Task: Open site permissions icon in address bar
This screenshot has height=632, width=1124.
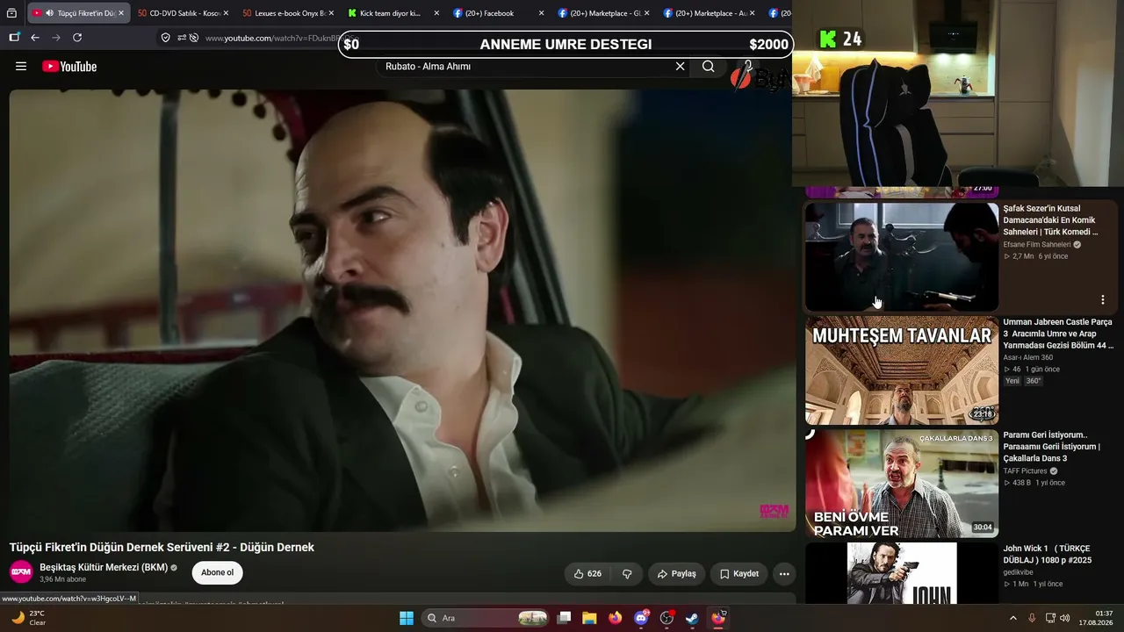Action: 182,38
